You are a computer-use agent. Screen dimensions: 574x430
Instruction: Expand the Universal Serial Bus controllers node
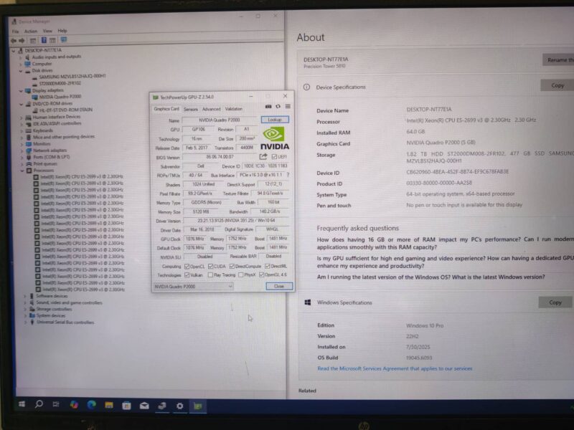(x=26, y=322)
